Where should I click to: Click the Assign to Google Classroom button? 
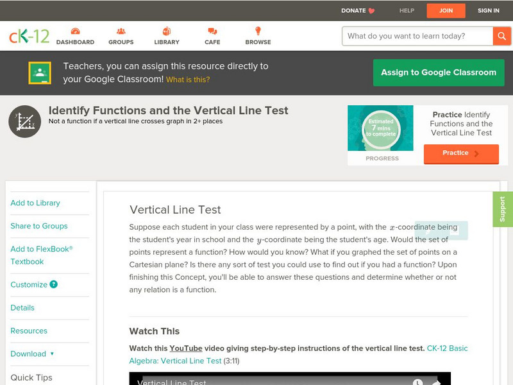point(439,73)
